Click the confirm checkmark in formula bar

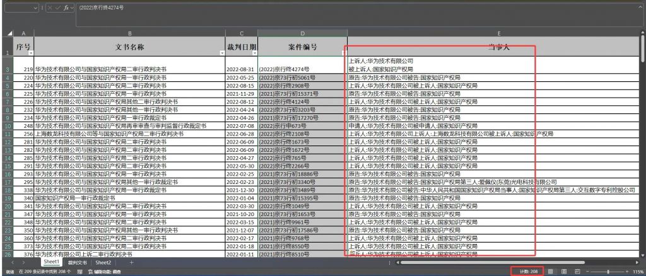[x=57, y=8]
